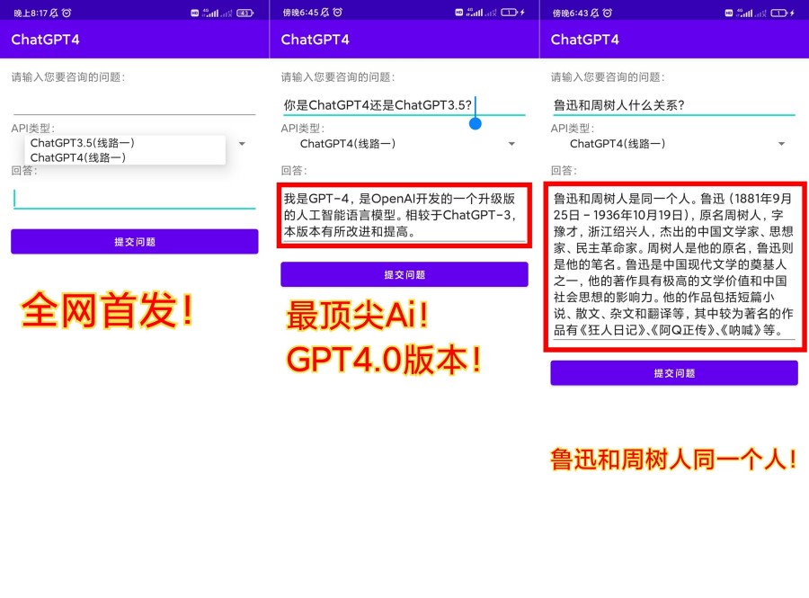Screen dimensions: 809x598
Task: Choose ChatGPT4(线路一) in the open dropdown list
Action: point(78,157)
